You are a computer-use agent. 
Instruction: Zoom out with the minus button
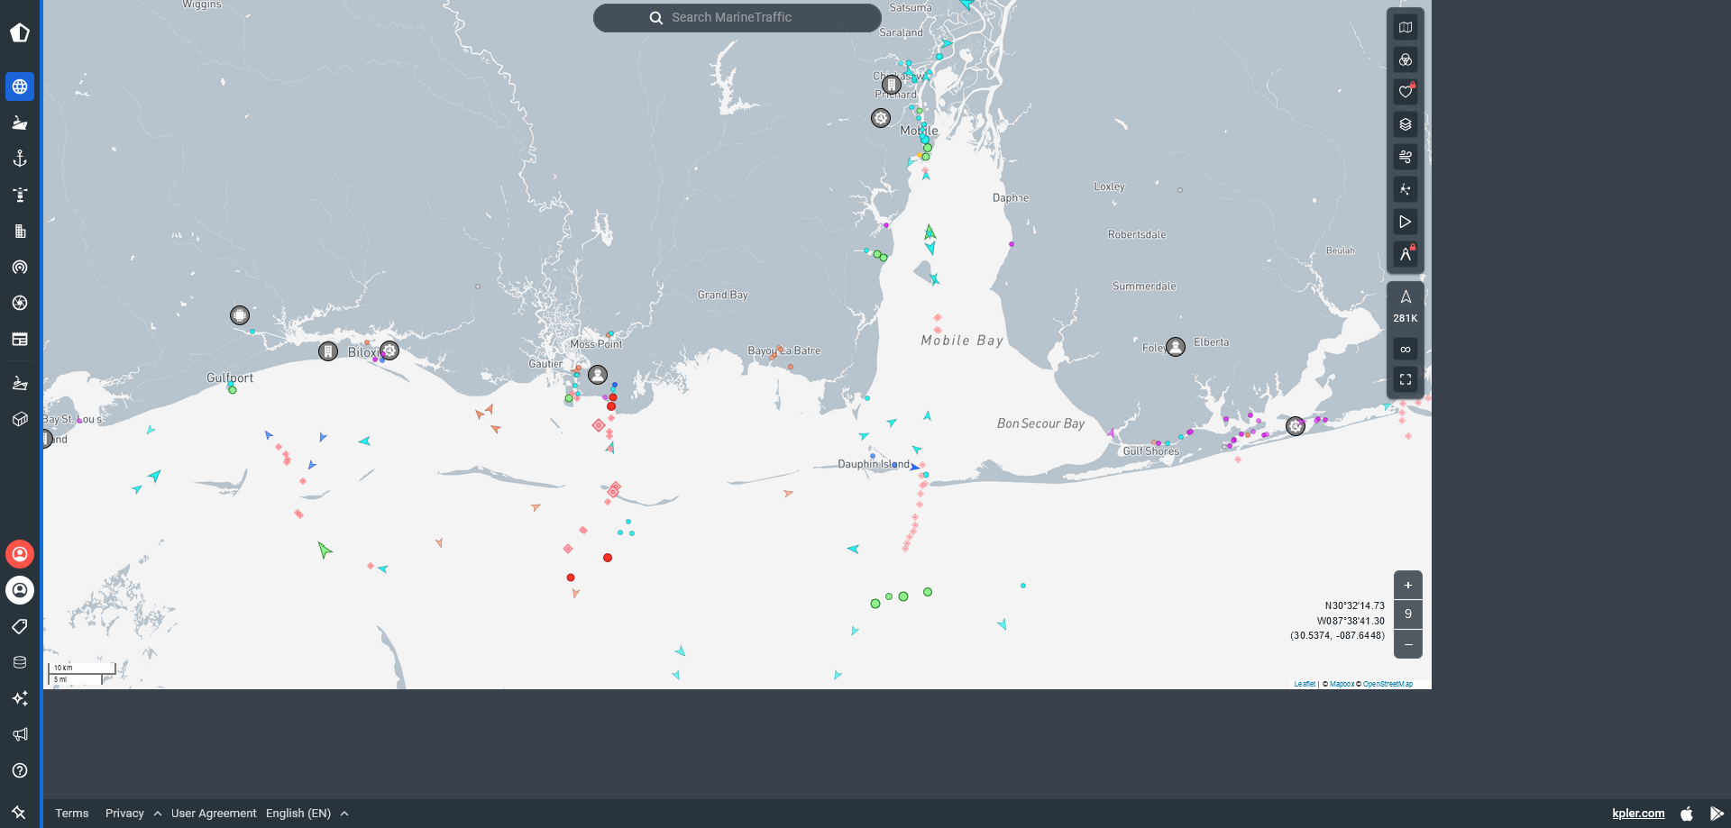click(x=1408, y=644)
